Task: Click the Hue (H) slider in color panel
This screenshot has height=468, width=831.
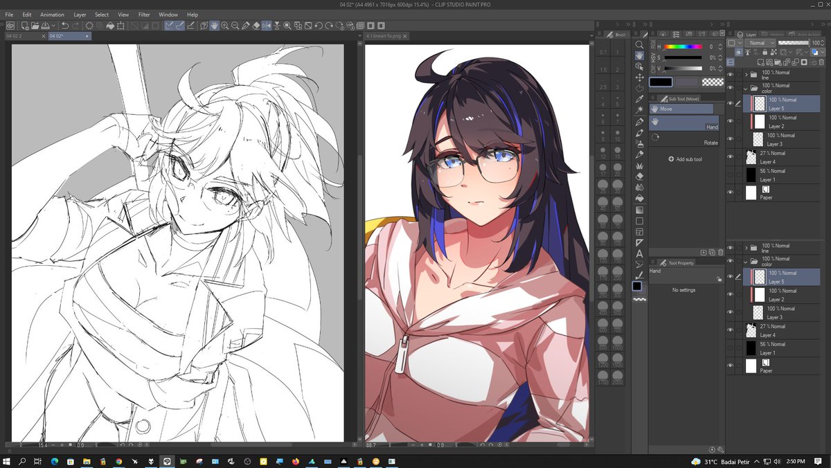Action: pyautogui.click(x=684, y=46)
